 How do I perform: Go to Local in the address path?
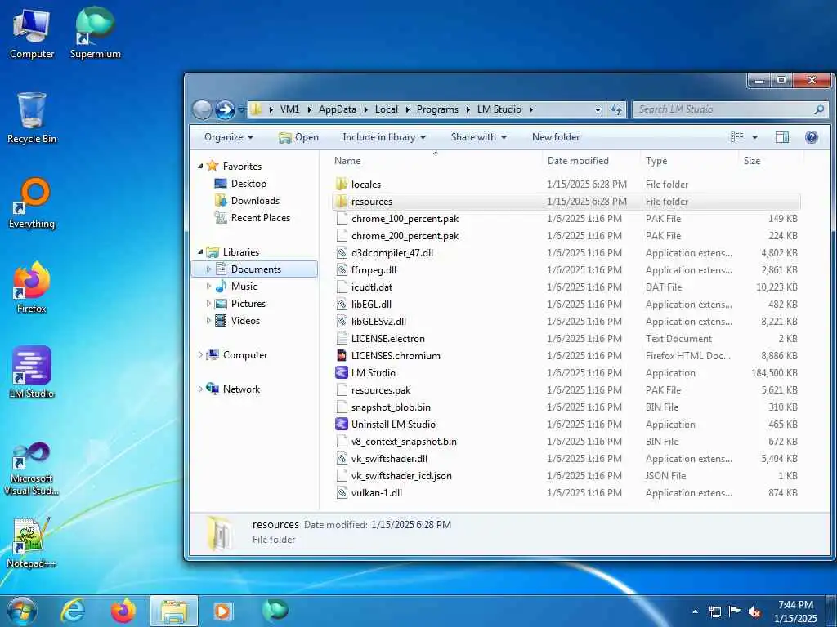[x=387, y=109]
